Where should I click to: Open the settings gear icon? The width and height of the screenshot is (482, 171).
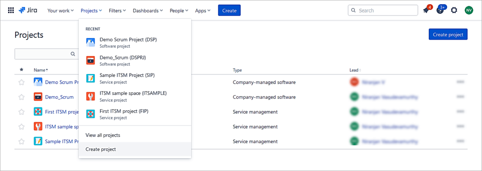454,10
